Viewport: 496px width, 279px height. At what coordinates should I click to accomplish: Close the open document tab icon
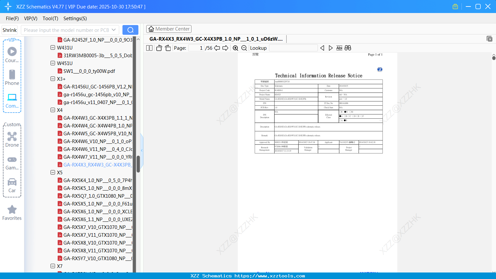489,39
